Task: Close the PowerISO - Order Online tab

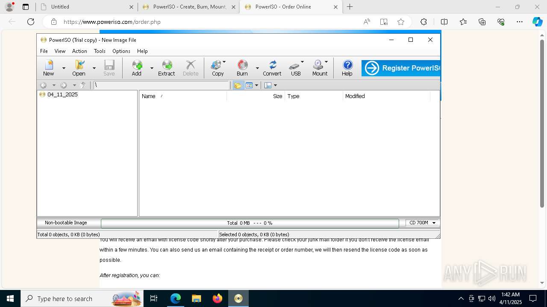Action: pyautogui.click(x=335, y=7)
